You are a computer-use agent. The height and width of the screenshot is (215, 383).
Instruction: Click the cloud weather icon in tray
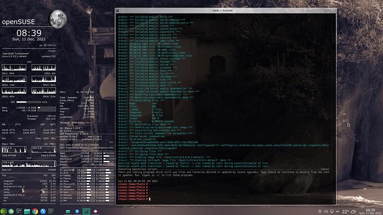point(354,211)
